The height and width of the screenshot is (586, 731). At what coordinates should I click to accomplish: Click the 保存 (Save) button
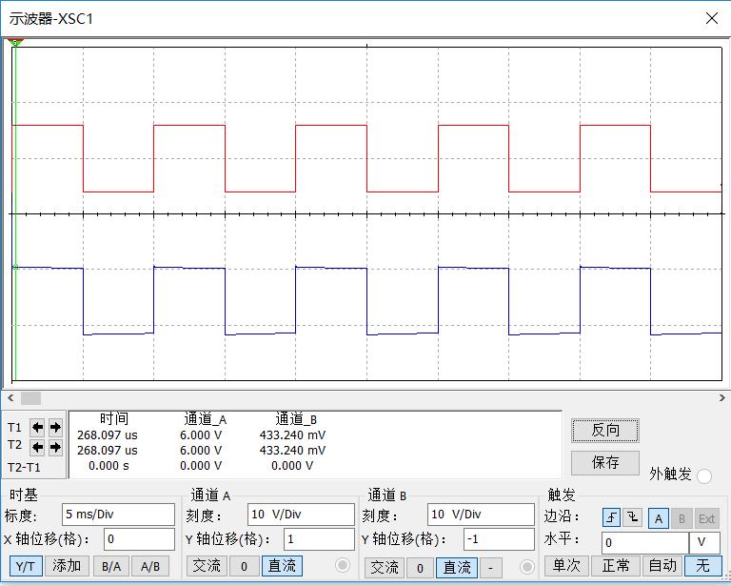(x=604, y=462)
